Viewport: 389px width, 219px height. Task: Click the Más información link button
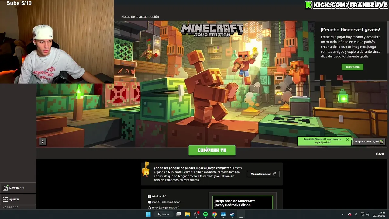pos(263,174)
